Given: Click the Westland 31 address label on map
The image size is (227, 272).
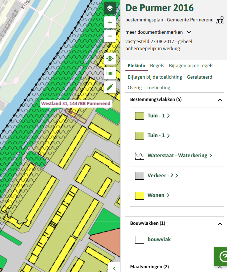Looking at the screenshot, I should (76, 104).
